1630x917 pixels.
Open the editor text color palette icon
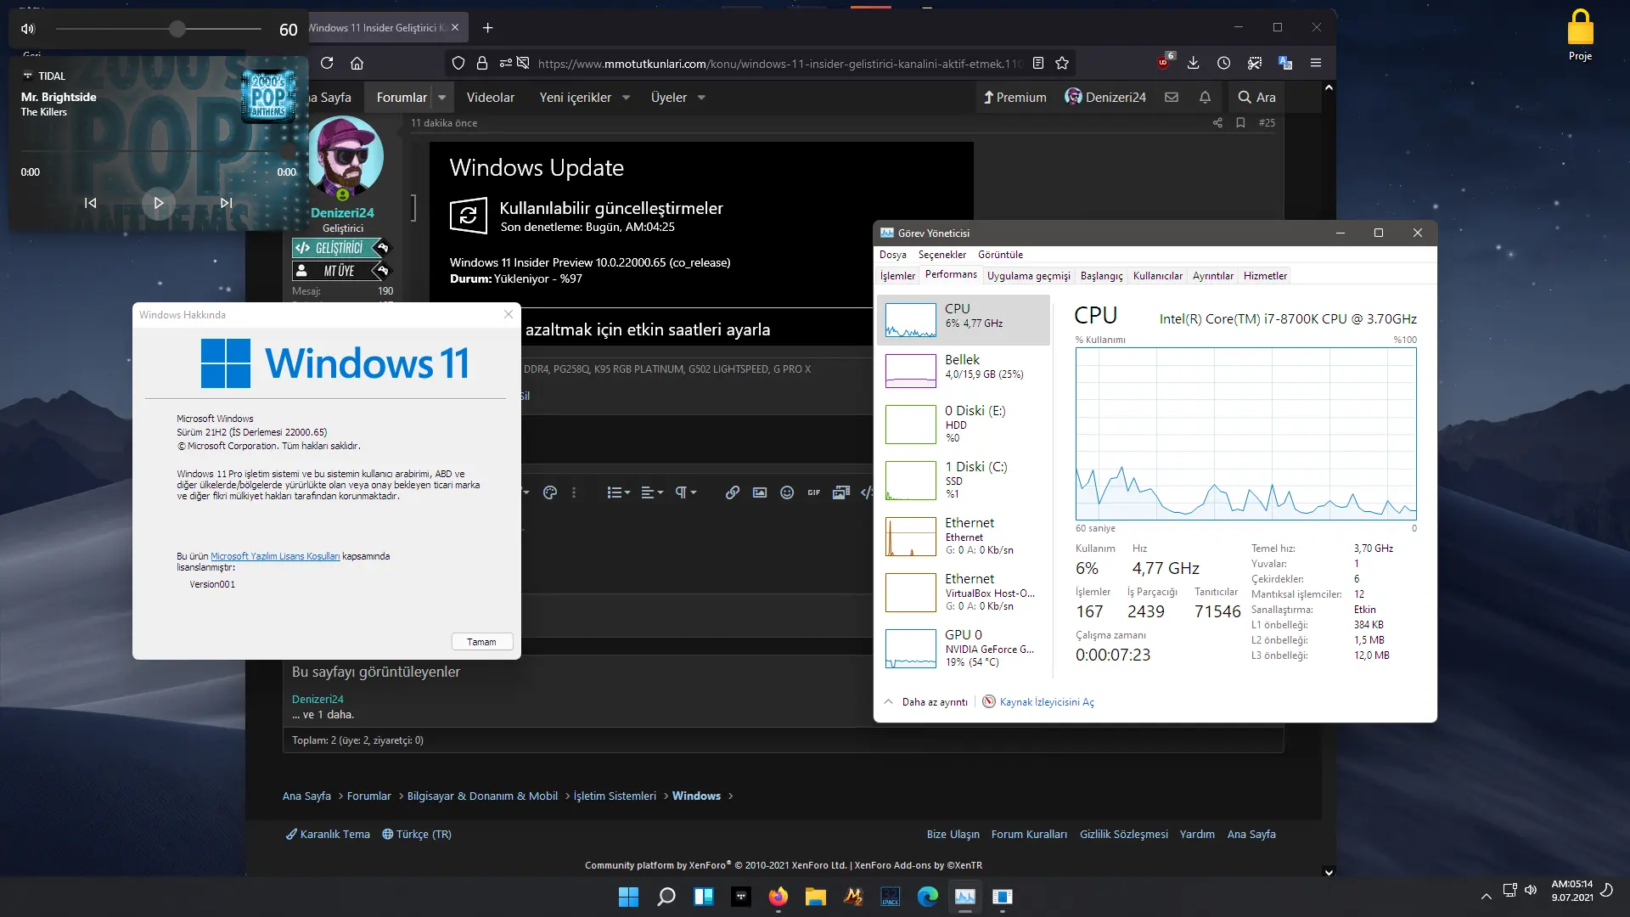(550, 492)
